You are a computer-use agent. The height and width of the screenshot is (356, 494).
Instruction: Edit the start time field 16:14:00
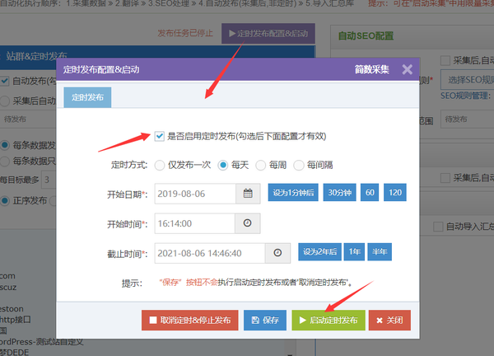point(194,223)
